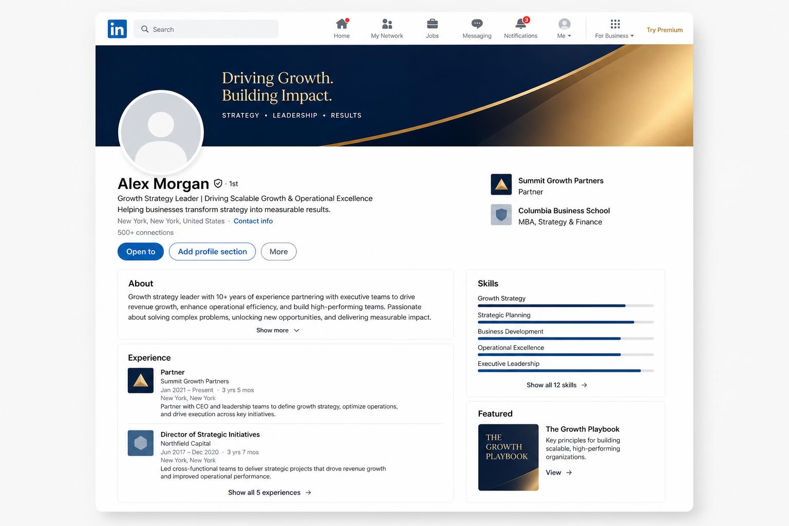Select the My Network menu label

(x=387, y=36)
